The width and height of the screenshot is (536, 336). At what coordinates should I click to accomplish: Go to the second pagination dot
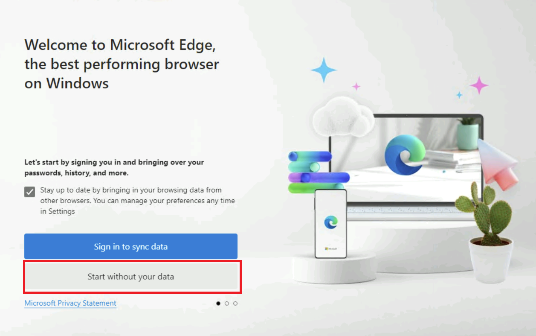click(x=227, y=304)
